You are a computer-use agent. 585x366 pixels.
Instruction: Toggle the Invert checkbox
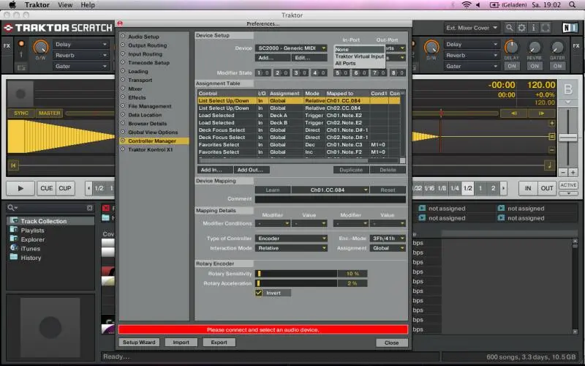[259, 293]
